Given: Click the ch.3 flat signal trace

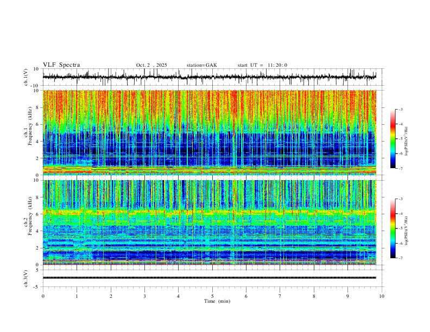Looking at the screenshot, I should coord(209,278).
